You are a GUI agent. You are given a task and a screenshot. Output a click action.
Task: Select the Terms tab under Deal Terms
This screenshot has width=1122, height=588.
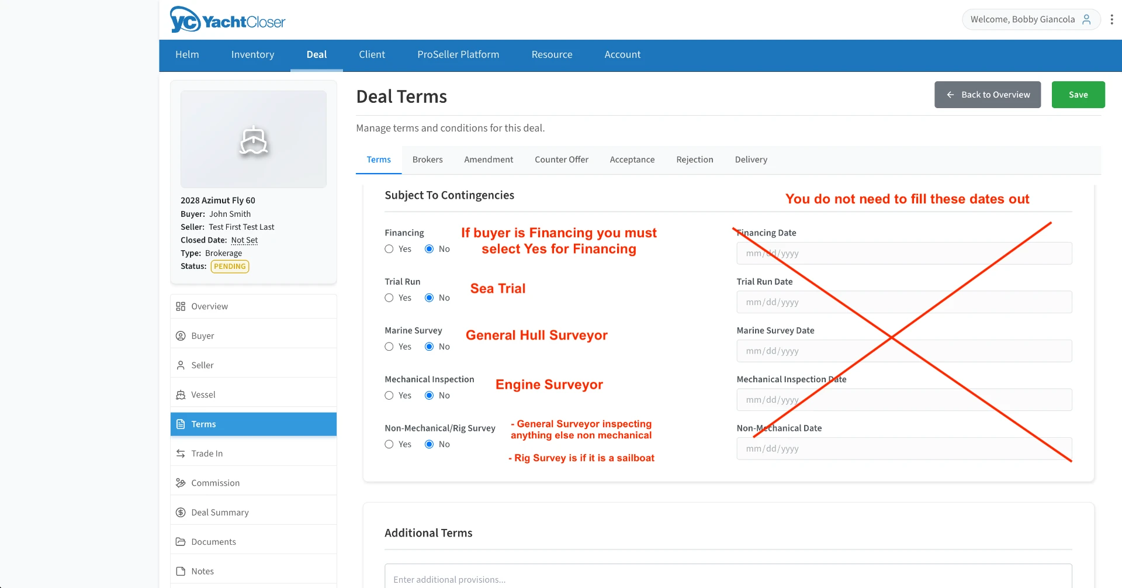pyautogui.click(x=379, y=160)
